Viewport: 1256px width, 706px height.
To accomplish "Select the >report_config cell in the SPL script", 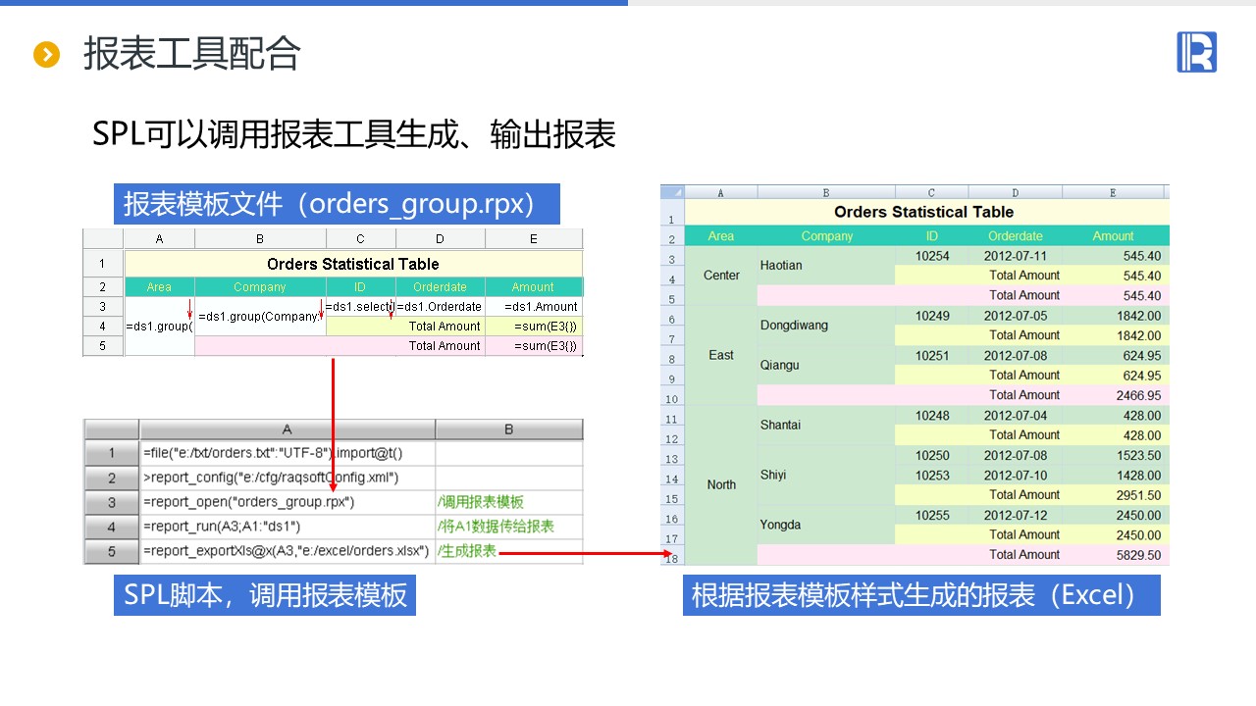I will (288, 478).
